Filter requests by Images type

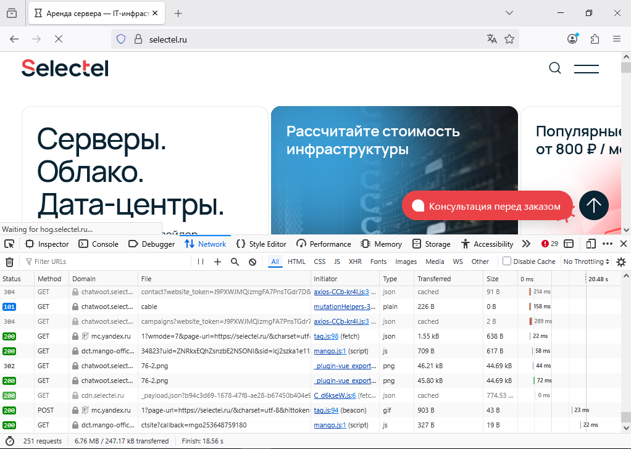(x=406, y=262)
